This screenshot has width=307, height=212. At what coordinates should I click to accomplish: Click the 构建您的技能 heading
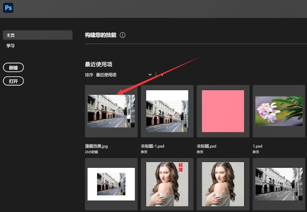pos(101,35)
